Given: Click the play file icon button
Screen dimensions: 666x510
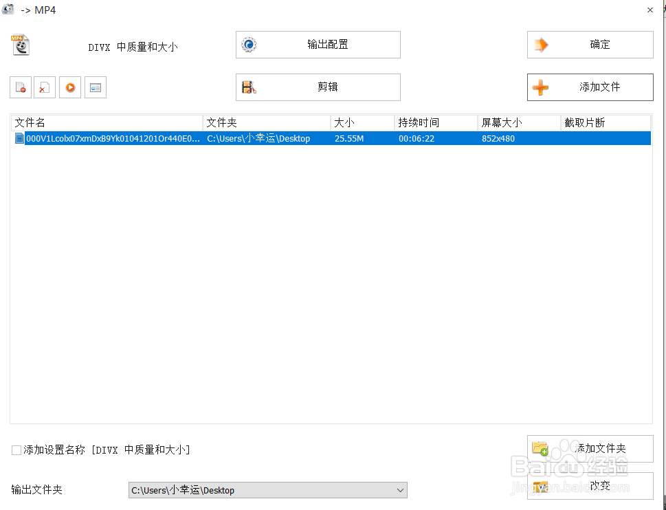Looking at the screenshot, I should (x=70, y=87).
